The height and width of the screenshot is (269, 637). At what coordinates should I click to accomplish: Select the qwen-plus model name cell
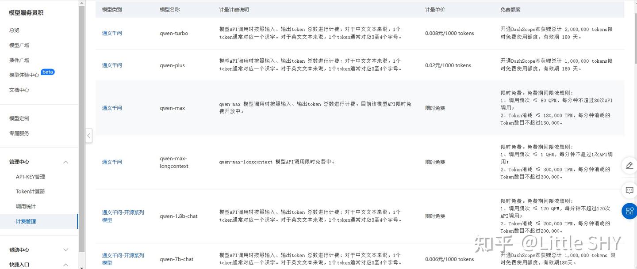(173, 65)
